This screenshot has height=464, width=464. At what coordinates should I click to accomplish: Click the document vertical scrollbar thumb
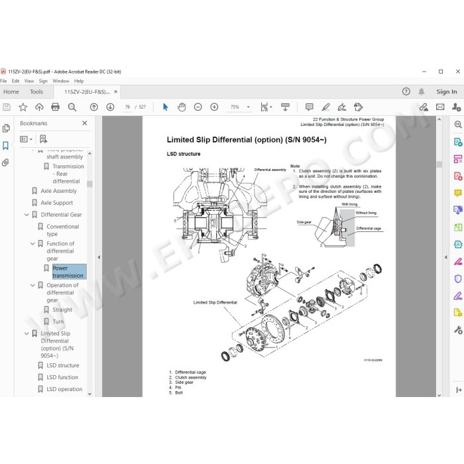439,164
